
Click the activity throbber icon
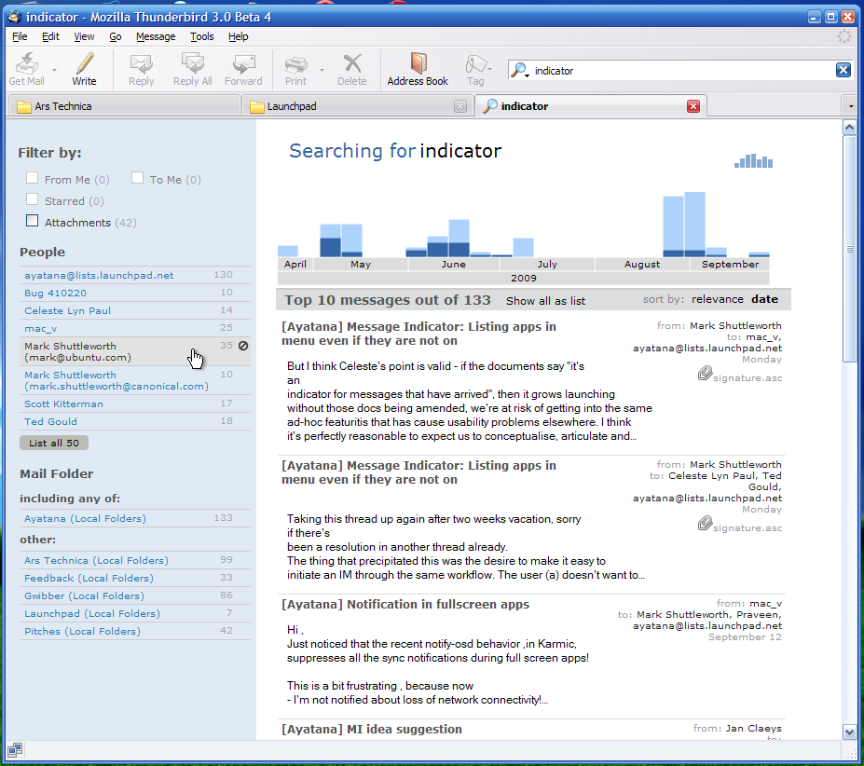(844, 37)
